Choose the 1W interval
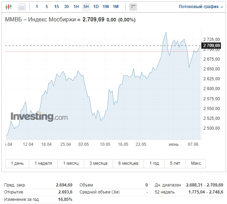Image resolution: width=227 pixels, height=204 pixels. click(106, 7)
